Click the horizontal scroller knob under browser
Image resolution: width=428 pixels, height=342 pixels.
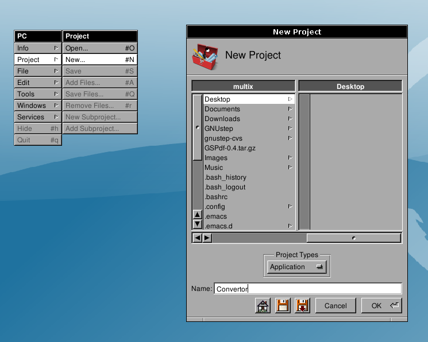pos(354,238)
